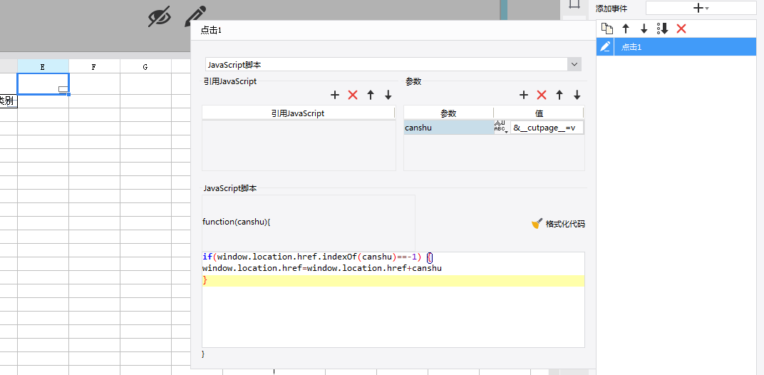
Task: Click the &__cutpage__=v value field
Action: click(x=547, y=128)
